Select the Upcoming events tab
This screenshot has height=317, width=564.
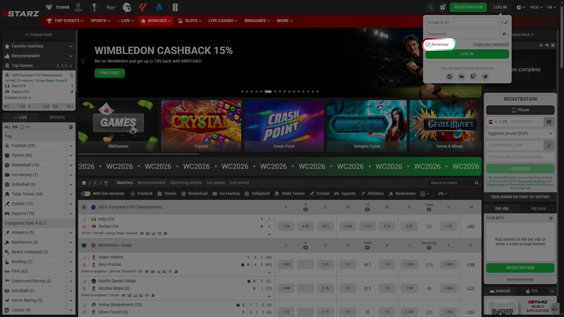point(186,183)
